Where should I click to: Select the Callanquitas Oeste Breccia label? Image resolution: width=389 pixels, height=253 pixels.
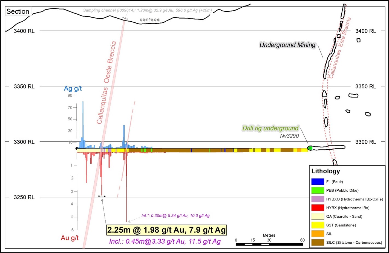(106, 83)
